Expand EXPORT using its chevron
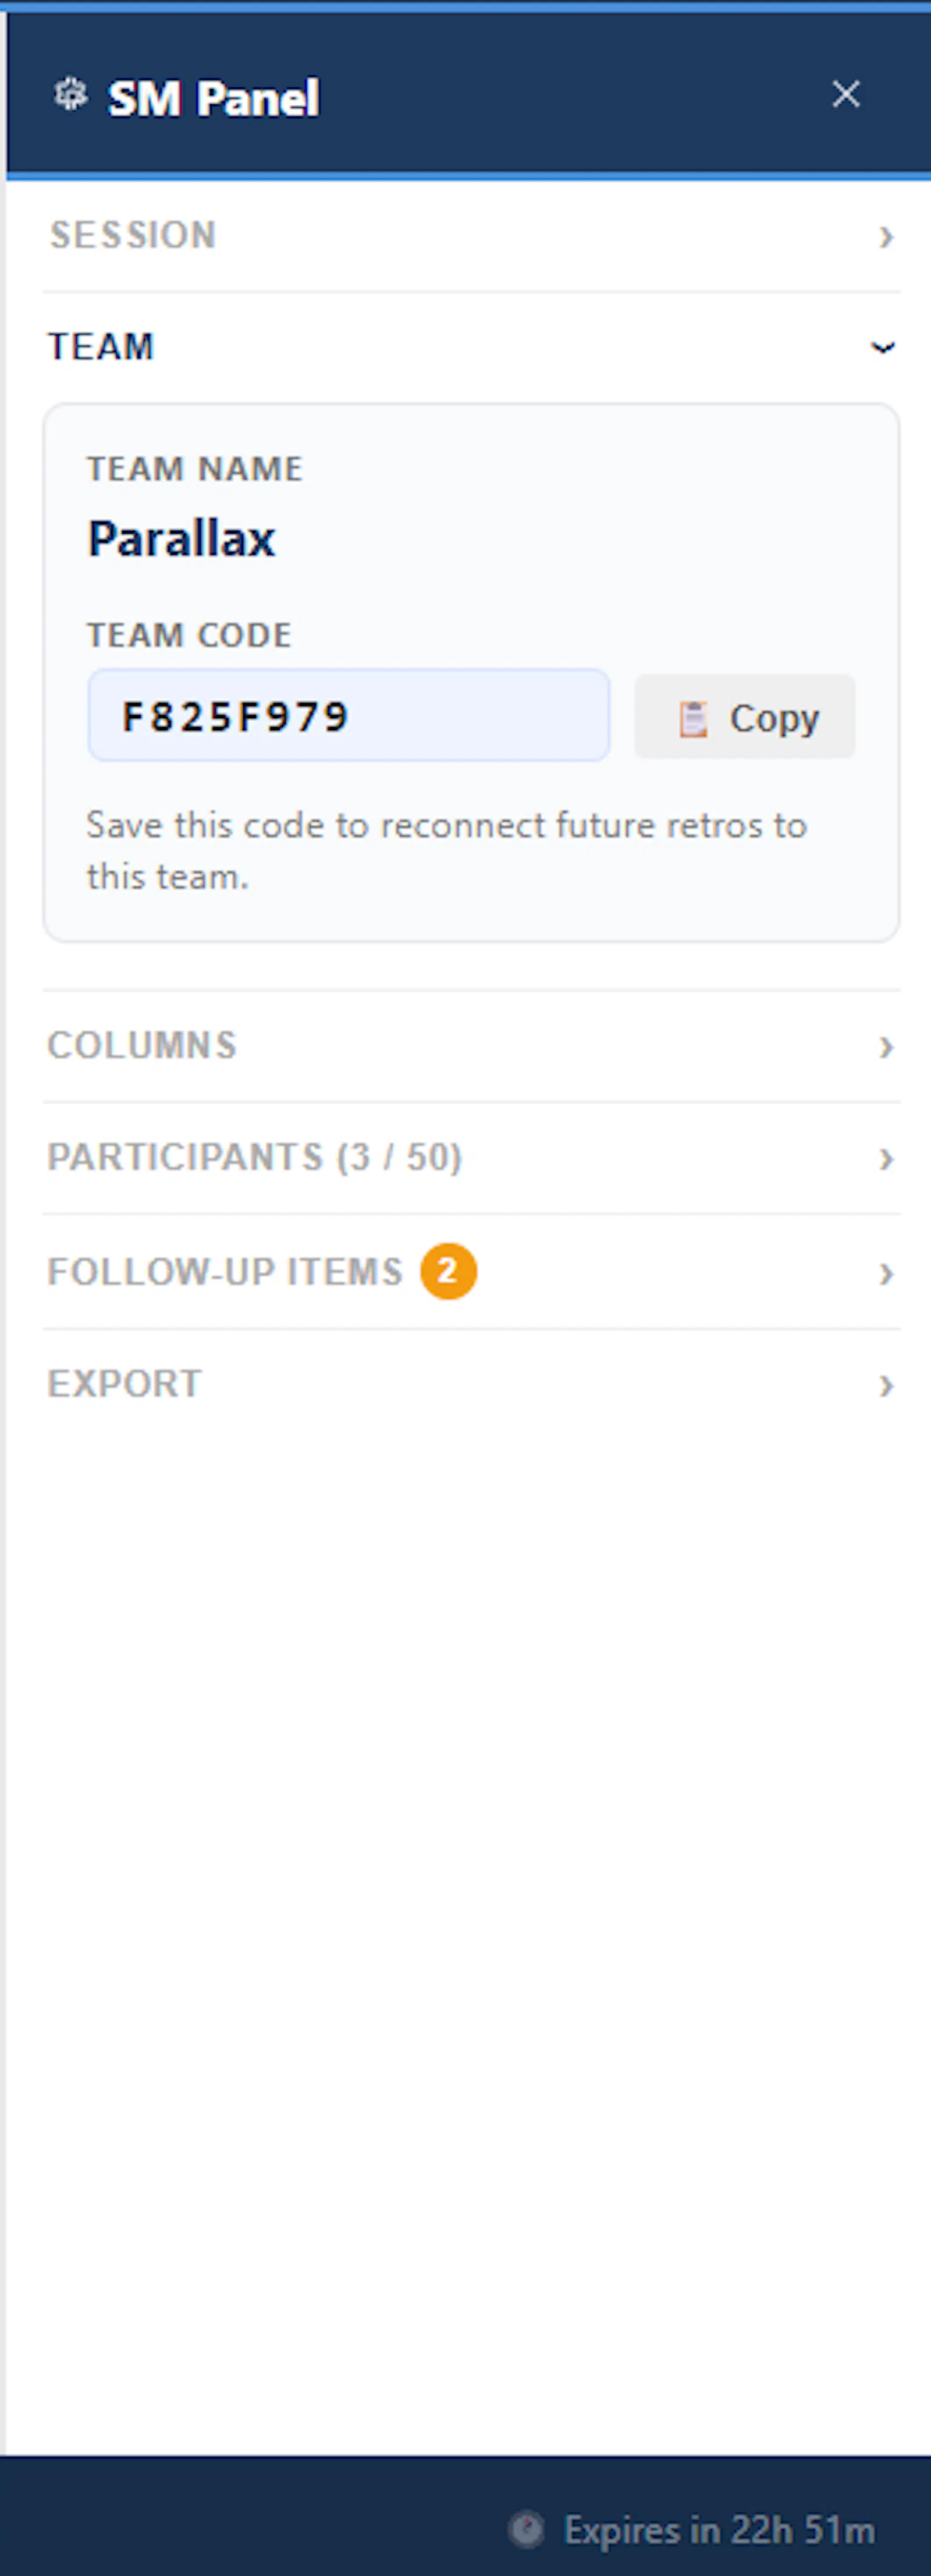 (885, 1385)
